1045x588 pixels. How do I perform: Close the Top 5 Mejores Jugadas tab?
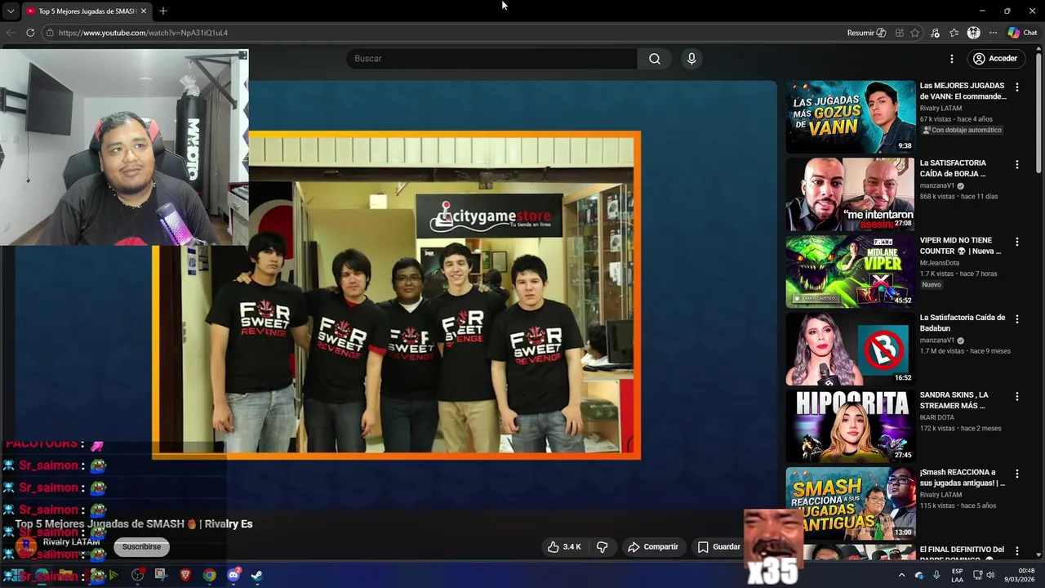(144, 11)
